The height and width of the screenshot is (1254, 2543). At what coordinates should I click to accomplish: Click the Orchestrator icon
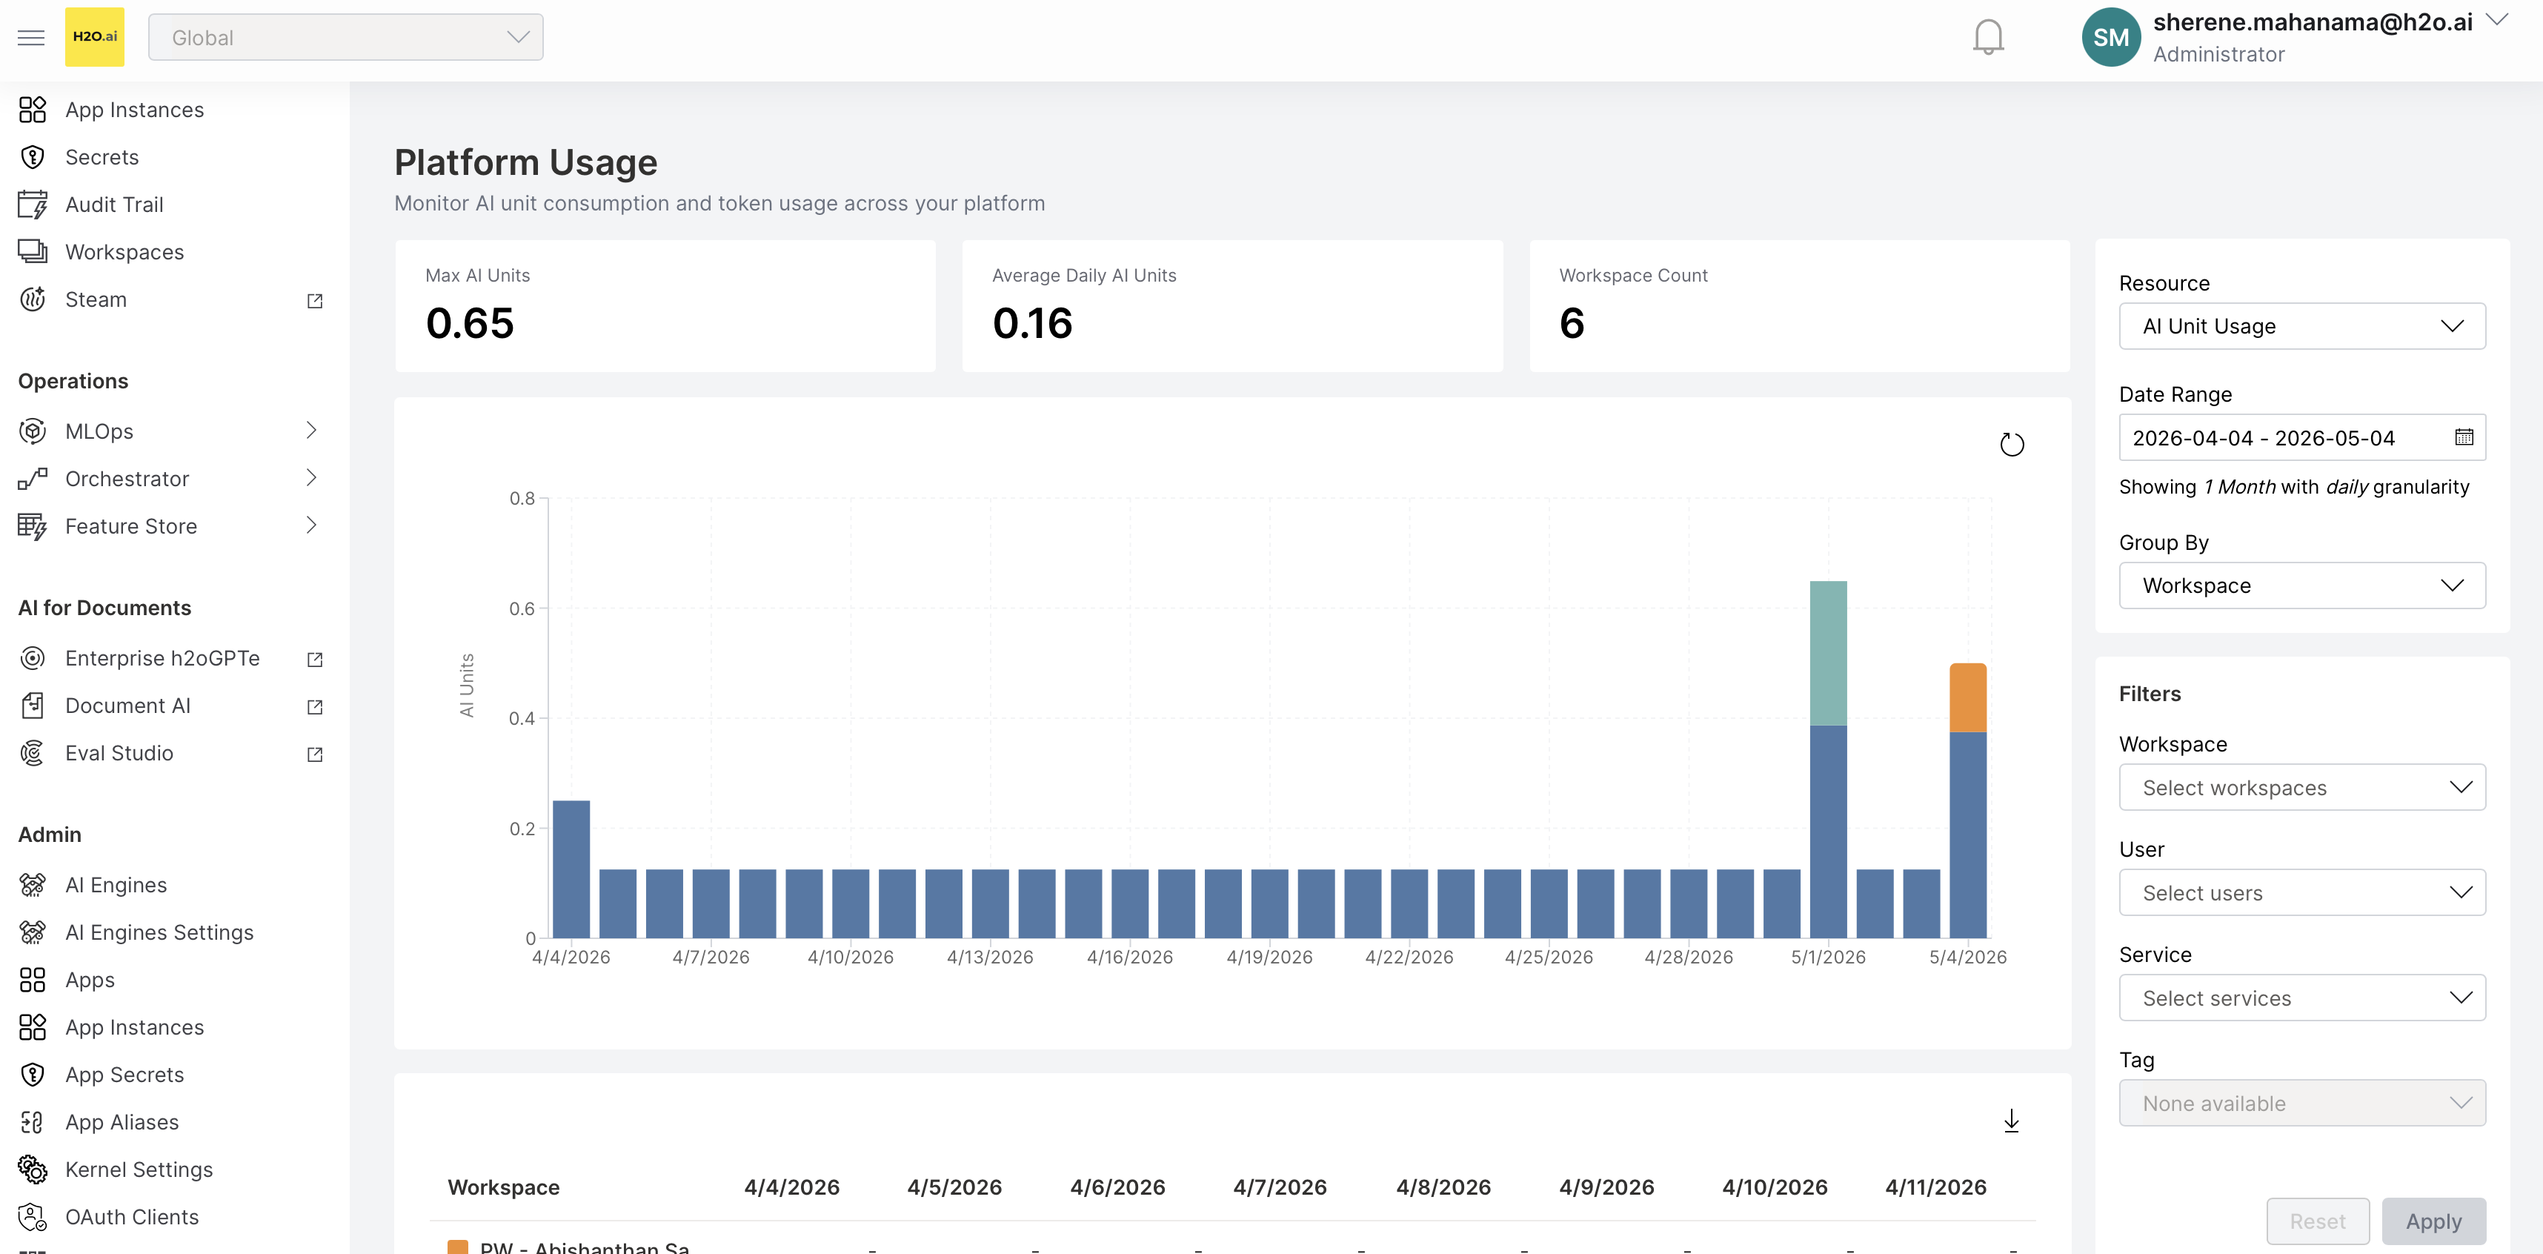(33, 479)
